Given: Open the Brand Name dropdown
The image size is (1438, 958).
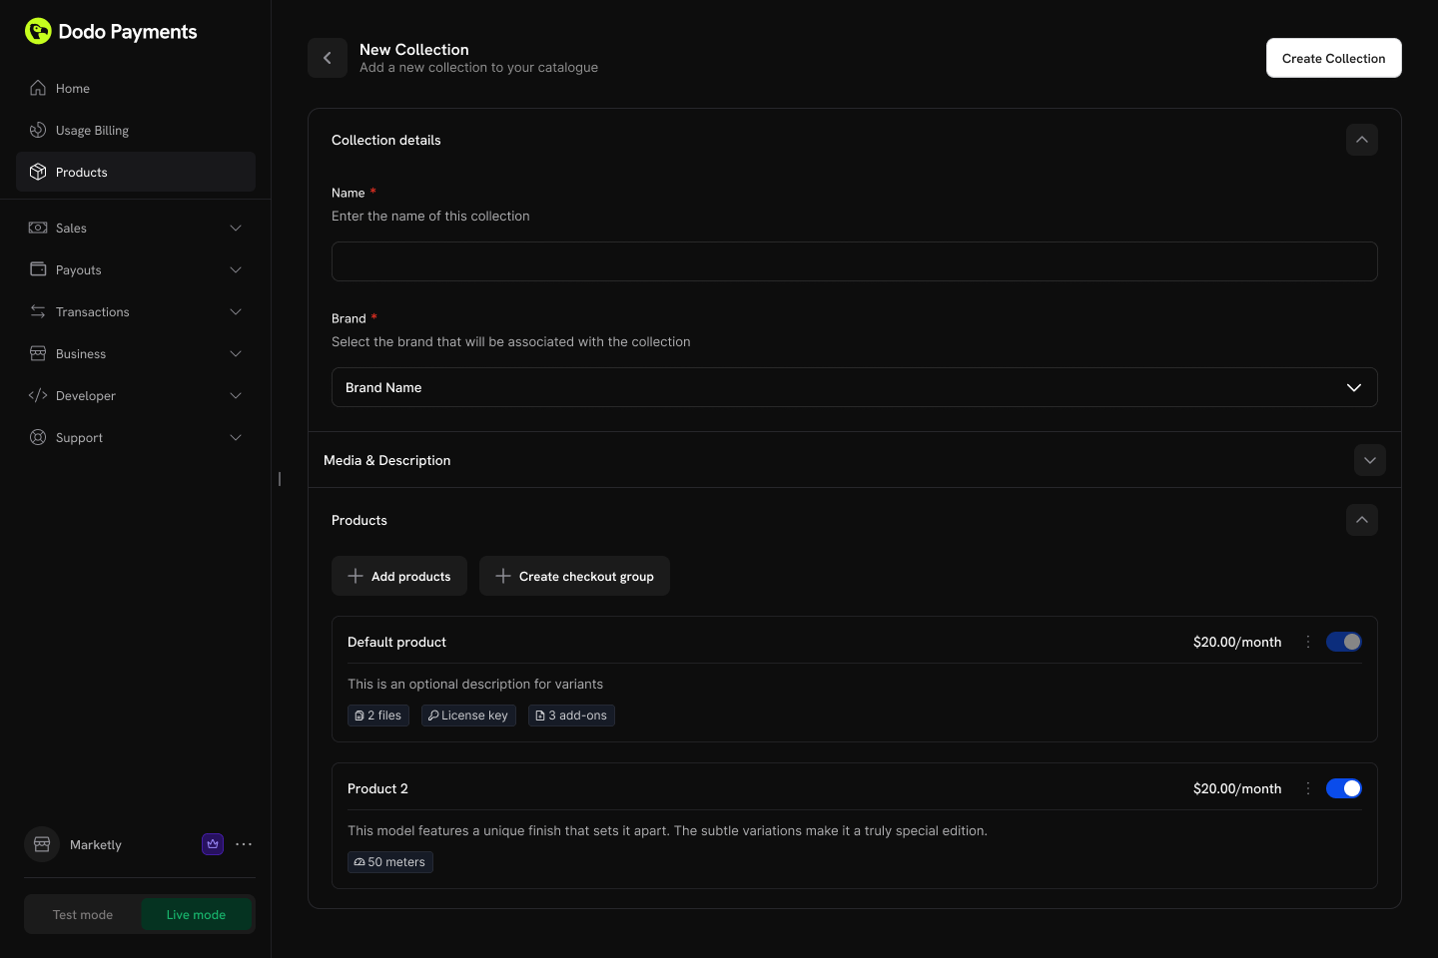Looking at the screenshot, I should click(854, 387).
